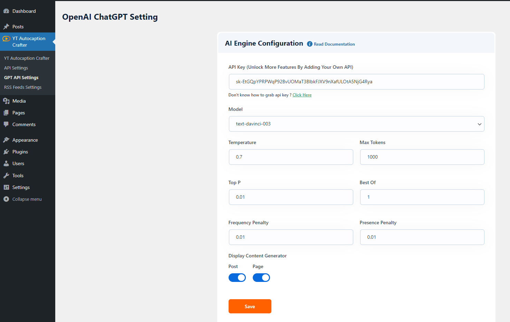Click the Plugins plug icon
This screenshot has height=322, width=510.
pos(6,152)
